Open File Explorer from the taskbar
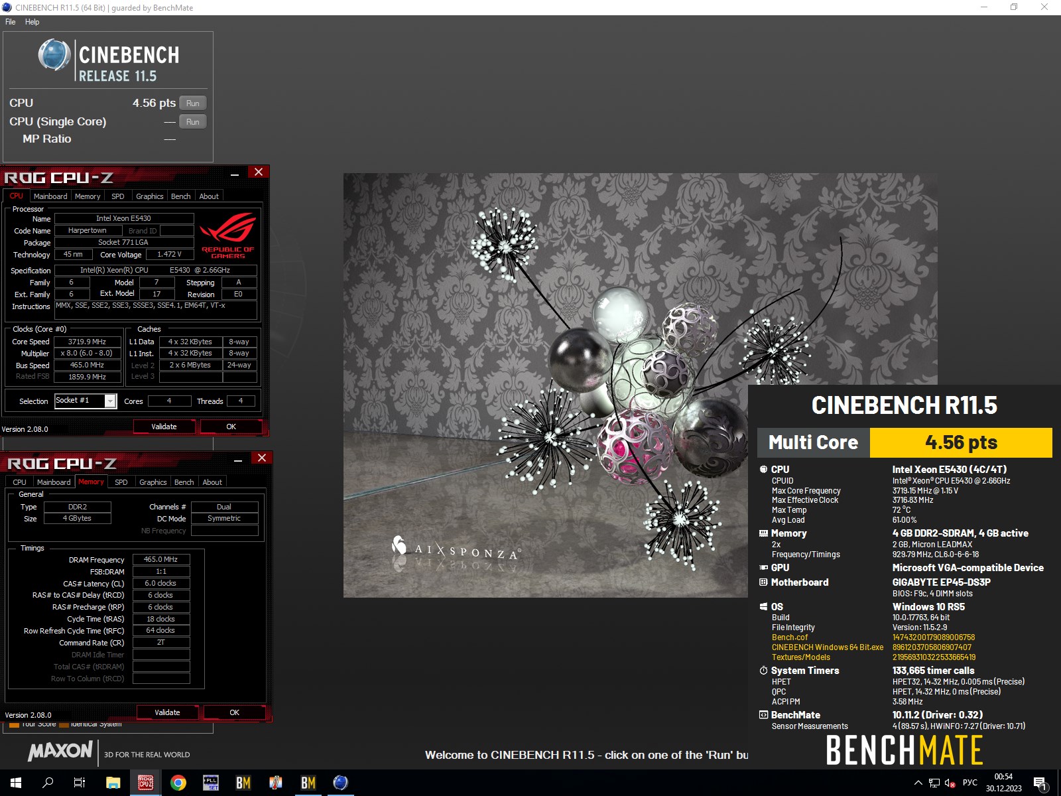 (113, 783)
